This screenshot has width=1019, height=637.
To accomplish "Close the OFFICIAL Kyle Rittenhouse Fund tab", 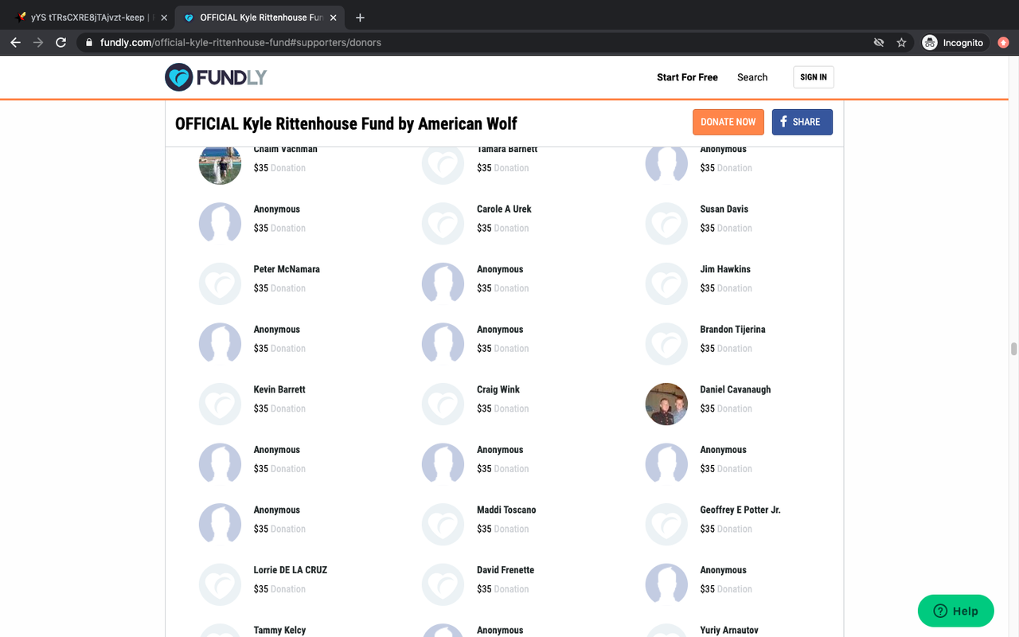I will (333, 18).
